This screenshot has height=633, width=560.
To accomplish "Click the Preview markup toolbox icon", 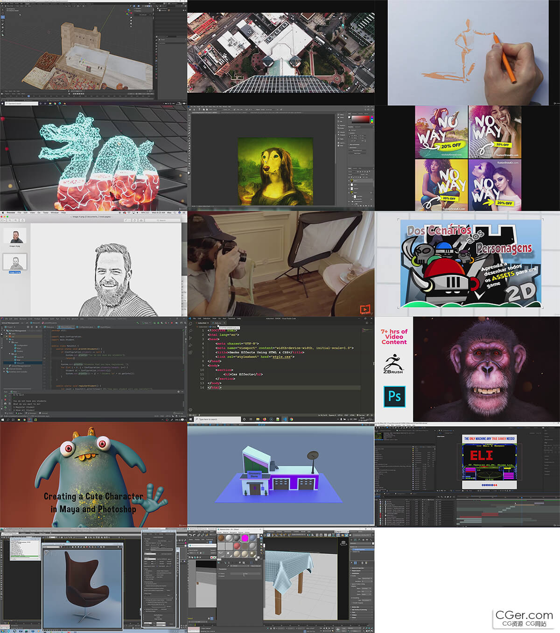I will click(x=141, y=220).
